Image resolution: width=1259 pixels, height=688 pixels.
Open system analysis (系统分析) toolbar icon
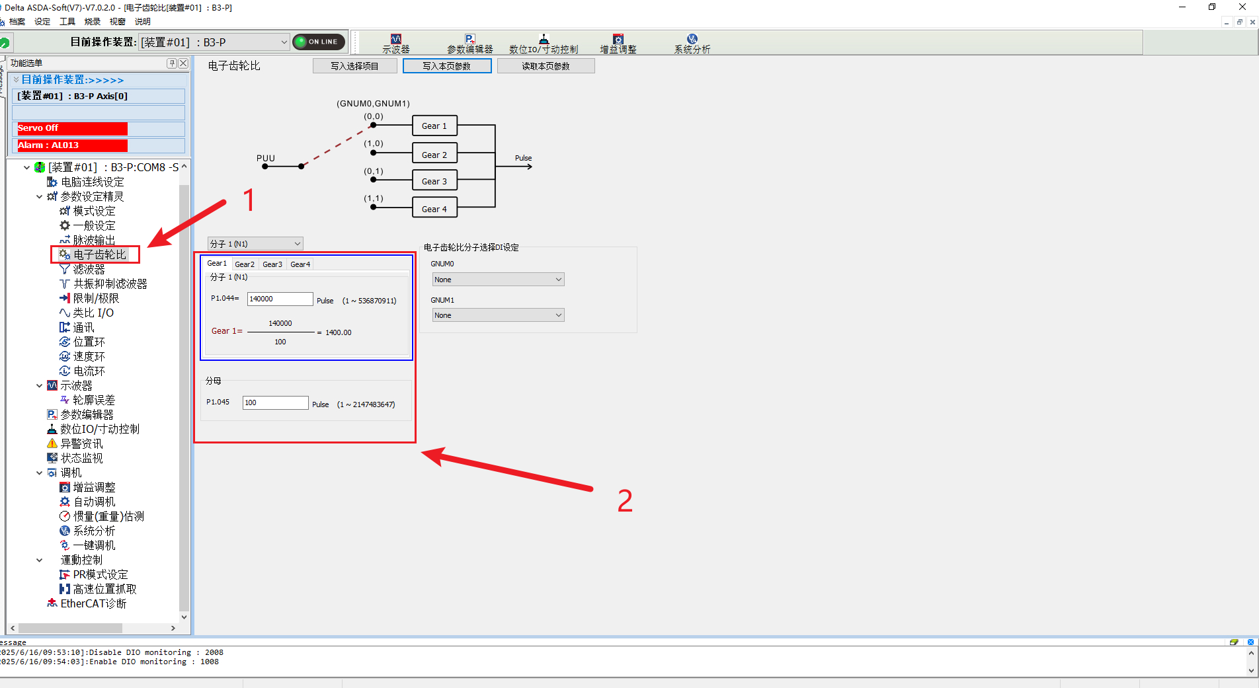692,43
